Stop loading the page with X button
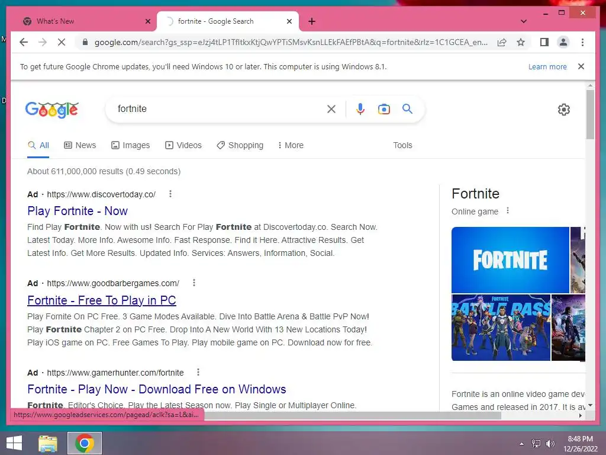 click(x=62, y=42)
